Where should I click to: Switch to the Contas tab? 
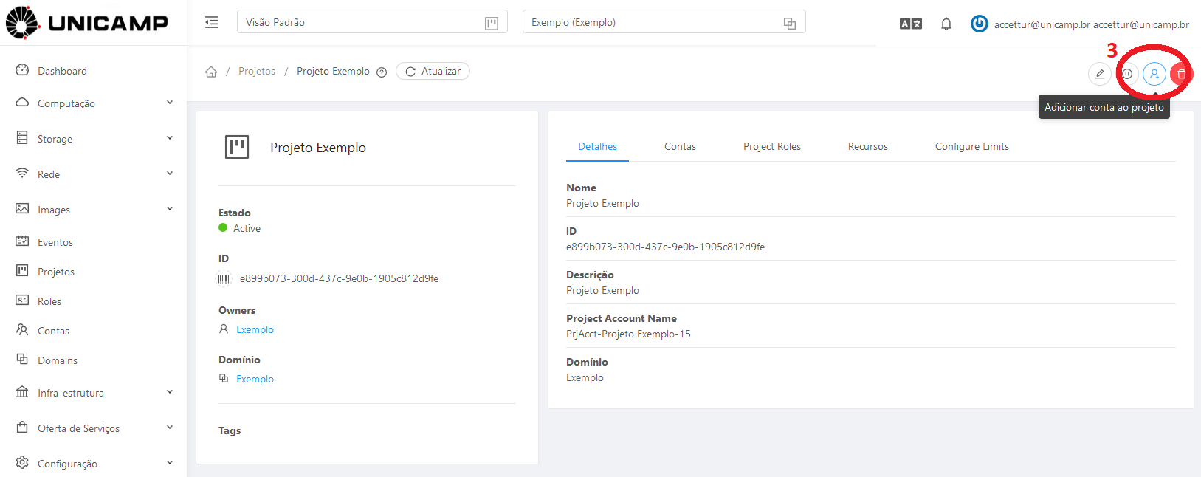point(680,147)
